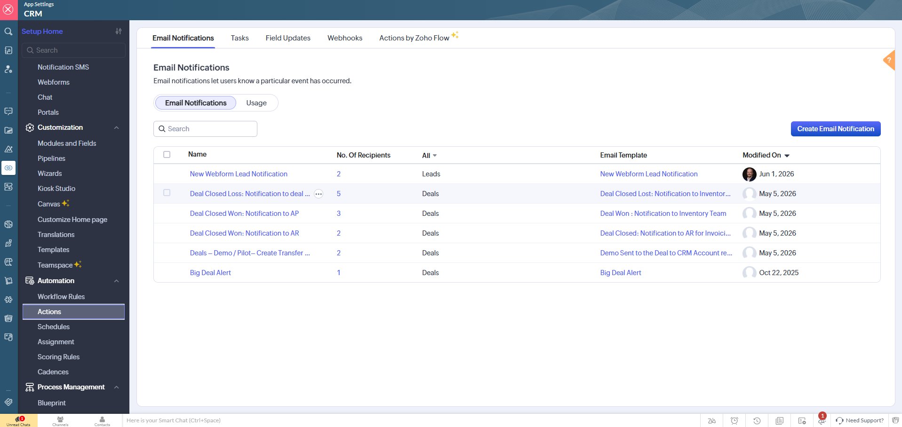Open Deal Closed Won: Notification to AR link

[x=244, y=233]
